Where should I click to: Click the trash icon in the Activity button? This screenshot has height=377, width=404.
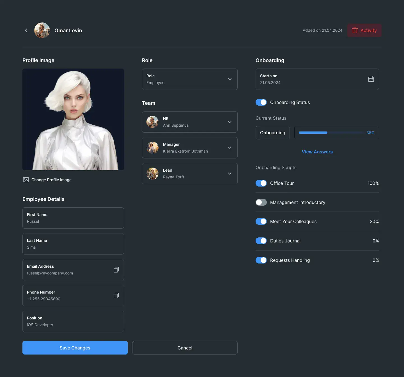point(355,30)
